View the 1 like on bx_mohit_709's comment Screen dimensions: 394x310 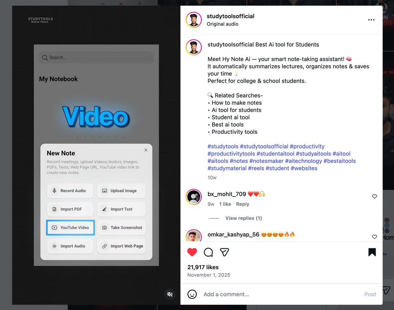pyautogui.click(x=225, y=204)
